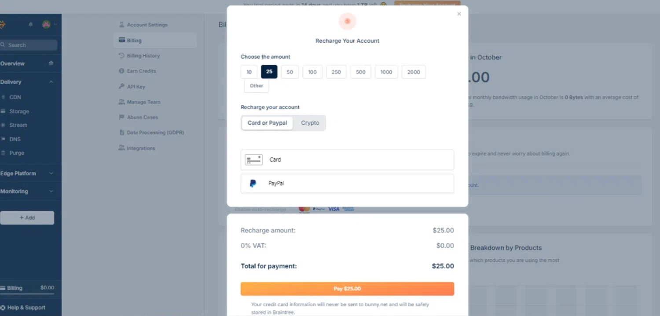The height and width of the screenshot is (316, 660).
Task: Click the 0% VAT $0.00 value
Action: pos(445,246)
